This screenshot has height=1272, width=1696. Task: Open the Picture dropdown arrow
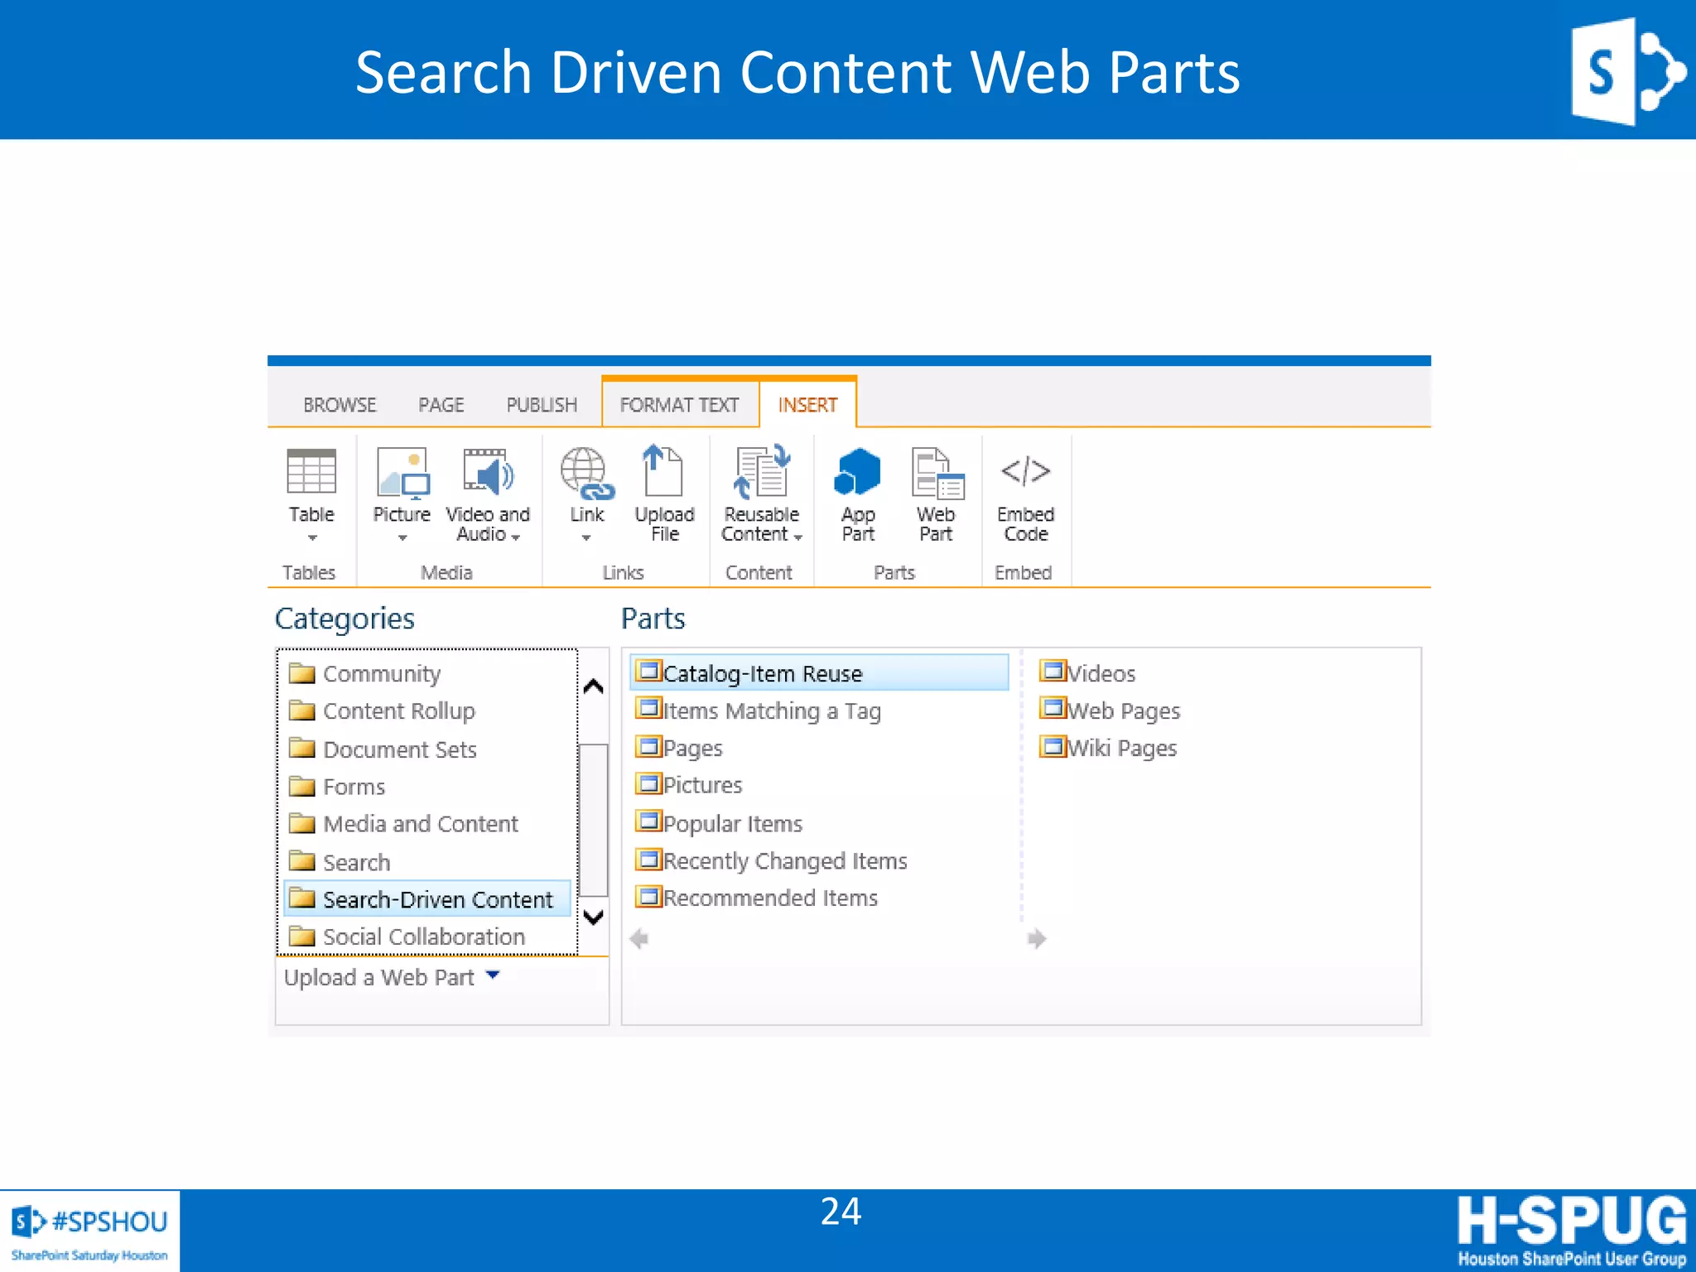point(402,538)
